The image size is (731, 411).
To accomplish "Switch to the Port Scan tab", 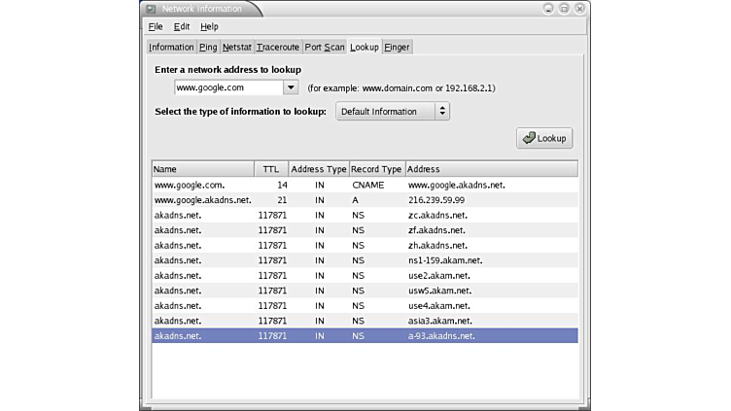I will click(325, 47).
